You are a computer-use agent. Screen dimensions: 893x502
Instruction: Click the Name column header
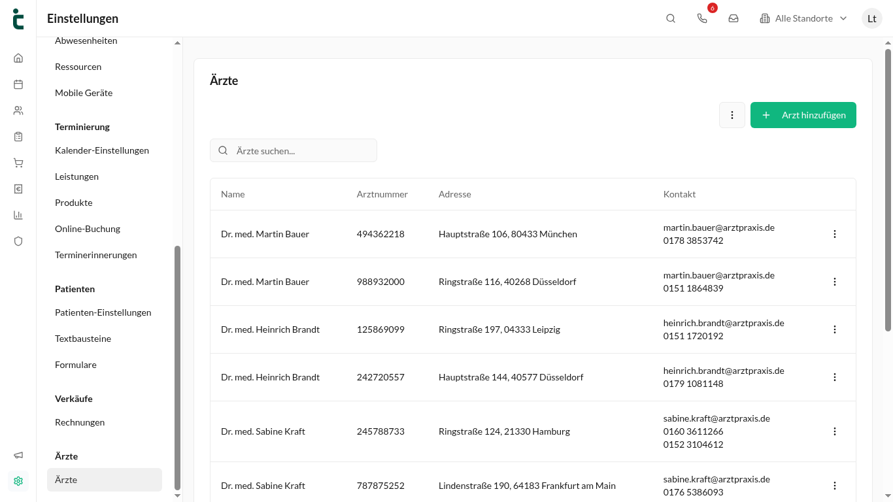click(x=233, y=194)
